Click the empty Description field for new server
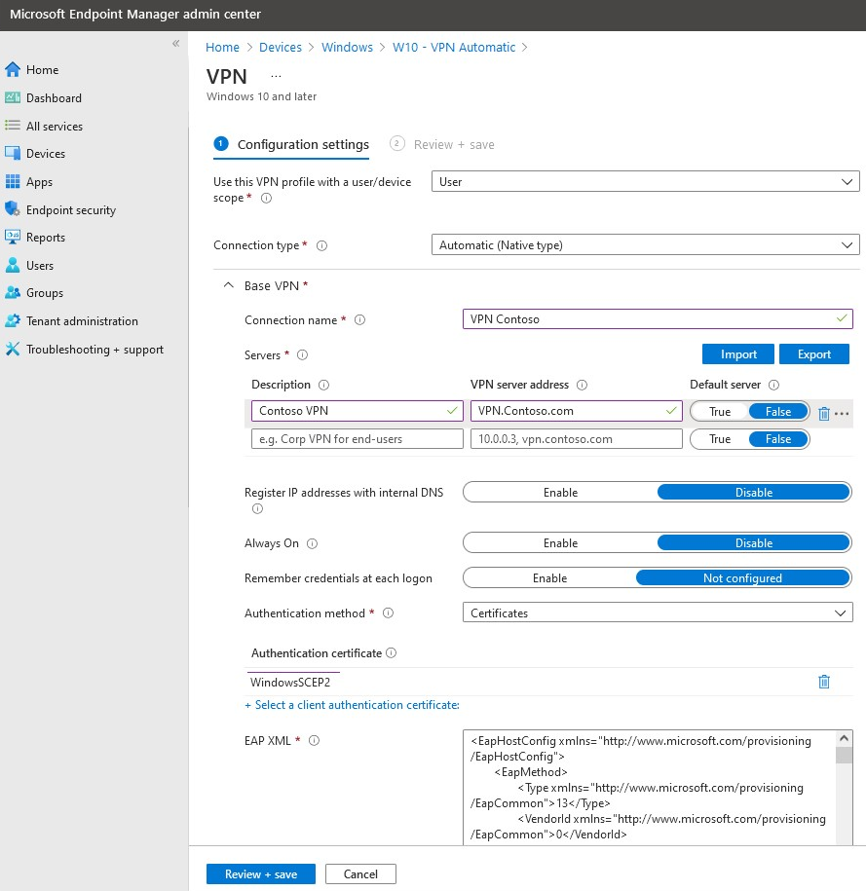This screenshot has height=891, width=866. pos(358,438)
